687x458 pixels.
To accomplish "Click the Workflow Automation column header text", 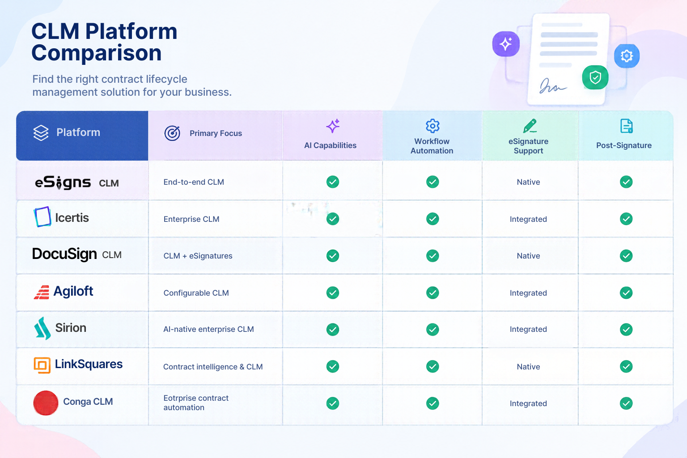I will (432, 146).
